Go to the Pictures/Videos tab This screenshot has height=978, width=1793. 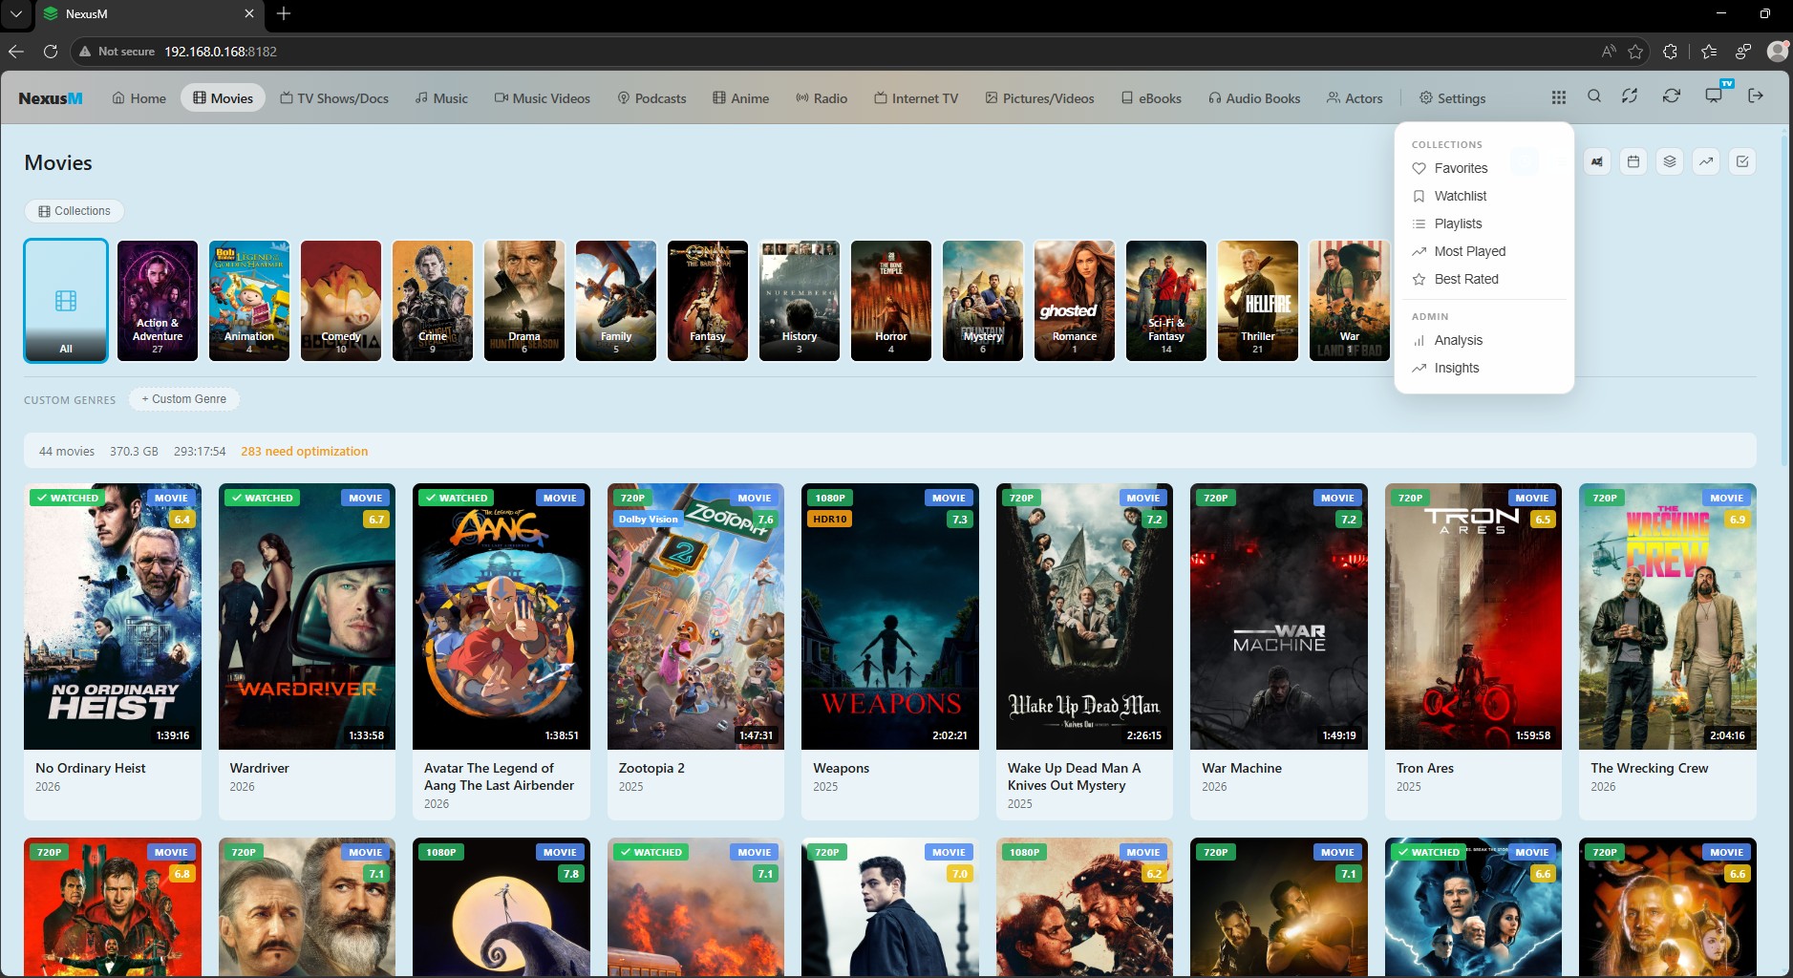coord(1039,98)
